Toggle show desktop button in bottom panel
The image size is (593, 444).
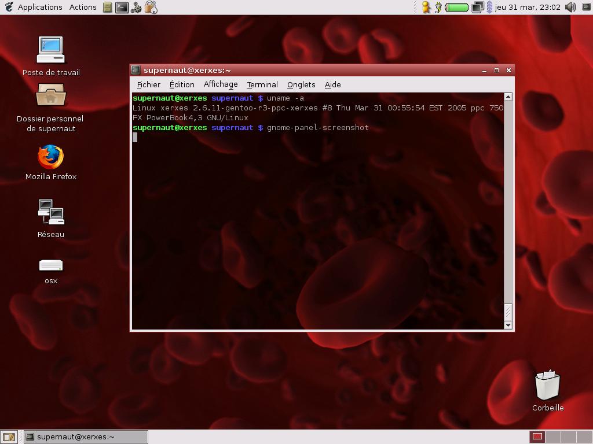click(8, 437)
